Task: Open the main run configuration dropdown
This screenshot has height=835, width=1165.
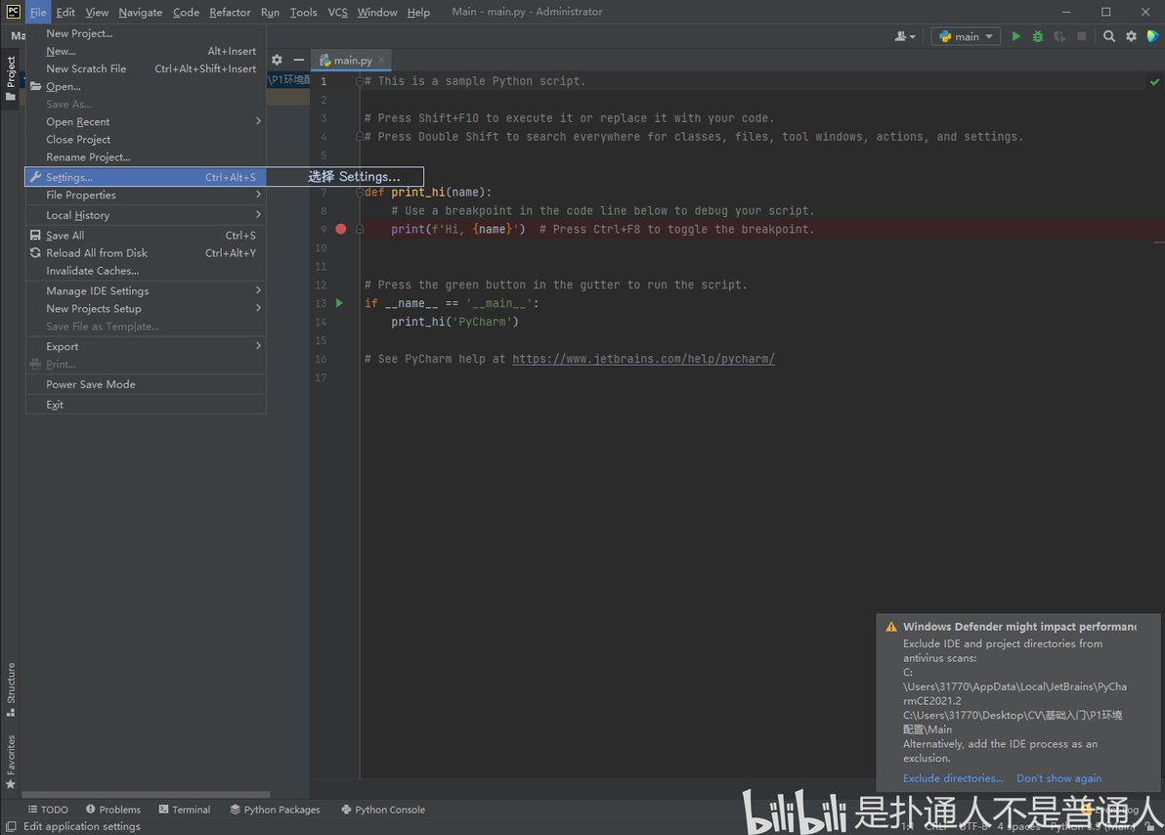Action: [966, 36]
